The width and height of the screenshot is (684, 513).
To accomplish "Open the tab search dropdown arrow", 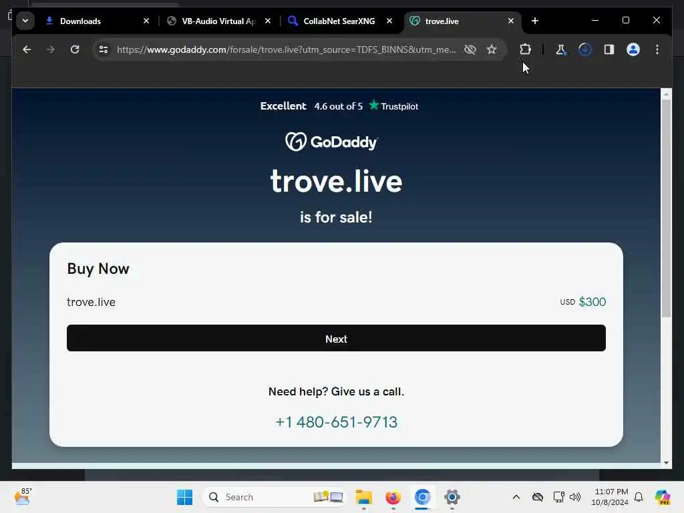I will [x=25, y=21].
